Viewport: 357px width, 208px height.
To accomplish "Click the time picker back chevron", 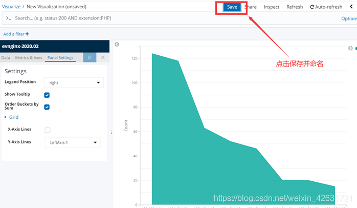I will pos(351,7).
